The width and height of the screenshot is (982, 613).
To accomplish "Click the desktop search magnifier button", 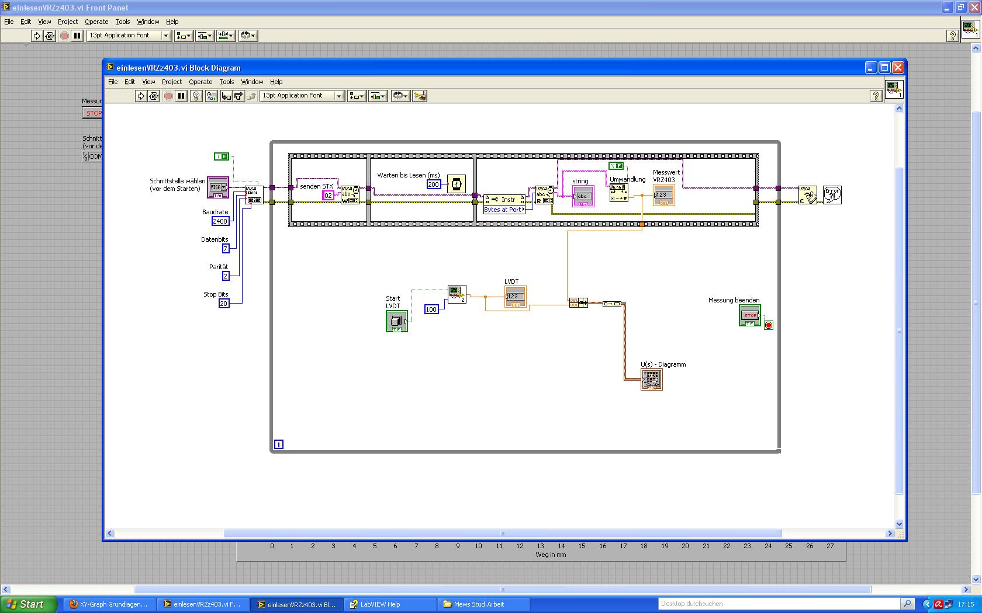I will coord(907,604).
